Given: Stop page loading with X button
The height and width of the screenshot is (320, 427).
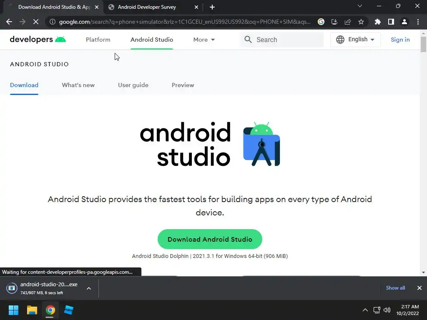Looking at the screenshot, I should tap(36, 22).
